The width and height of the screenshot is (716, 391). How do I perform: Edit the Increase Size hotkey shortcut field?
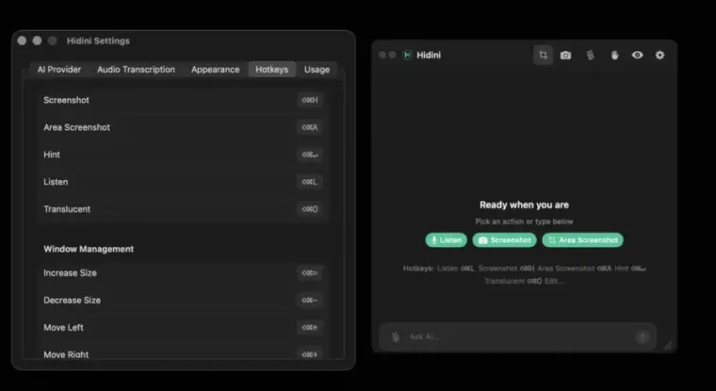310,273
